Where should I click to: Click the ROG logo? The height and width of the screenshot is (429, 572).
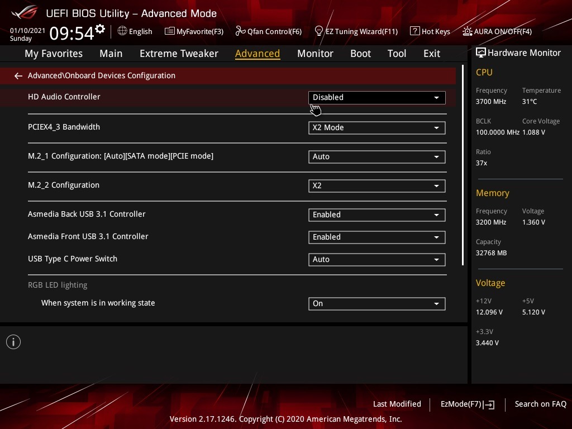(x=25, y=12)
